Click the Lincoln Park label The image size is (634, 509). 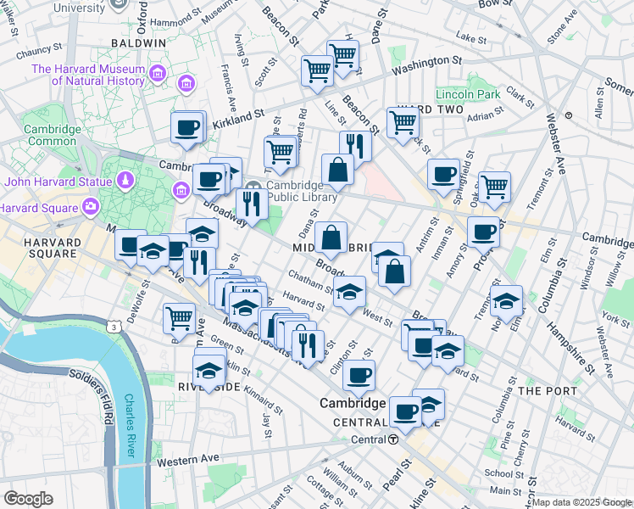click(x=467, y=94)
